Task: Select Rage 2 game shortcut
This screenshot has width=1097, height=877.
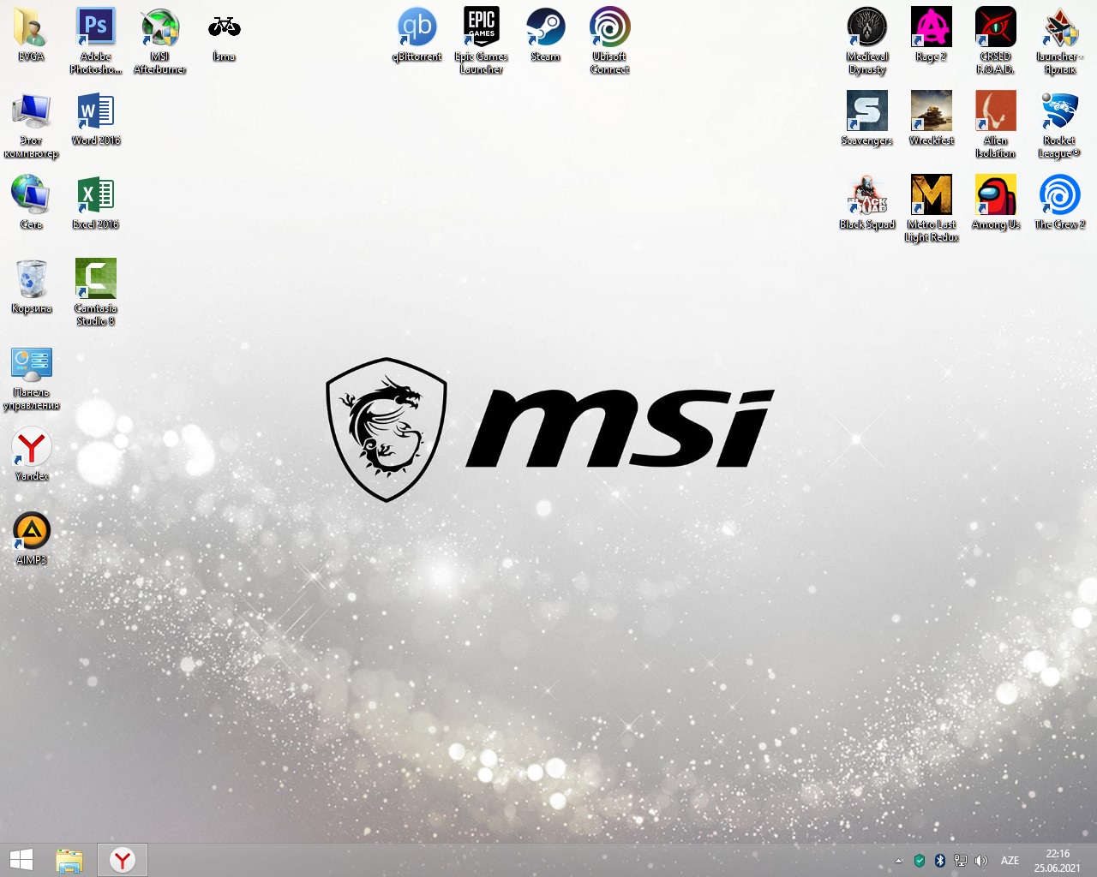Action: pos(931,36)
